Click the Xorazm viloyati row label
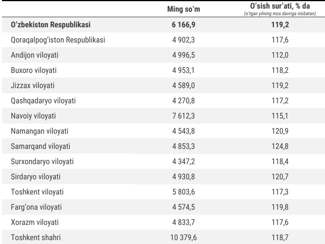The height and width of the screenshot is (244, 325). tap(35, 222)
